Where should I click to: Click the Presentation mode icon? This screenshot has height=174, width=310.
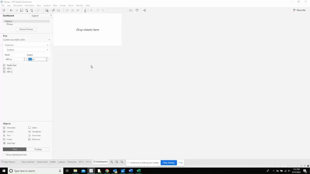coord(137,10)
